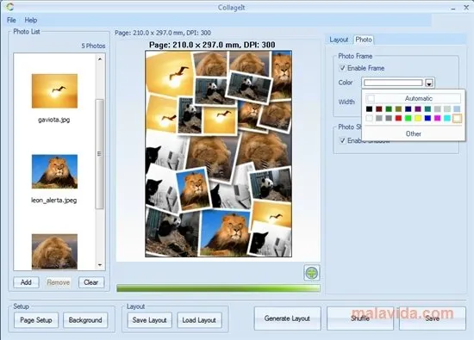This screenshot has height=340, width=474.
Task: Pick the bright red color swatch
Action: [x=398, y=118]
